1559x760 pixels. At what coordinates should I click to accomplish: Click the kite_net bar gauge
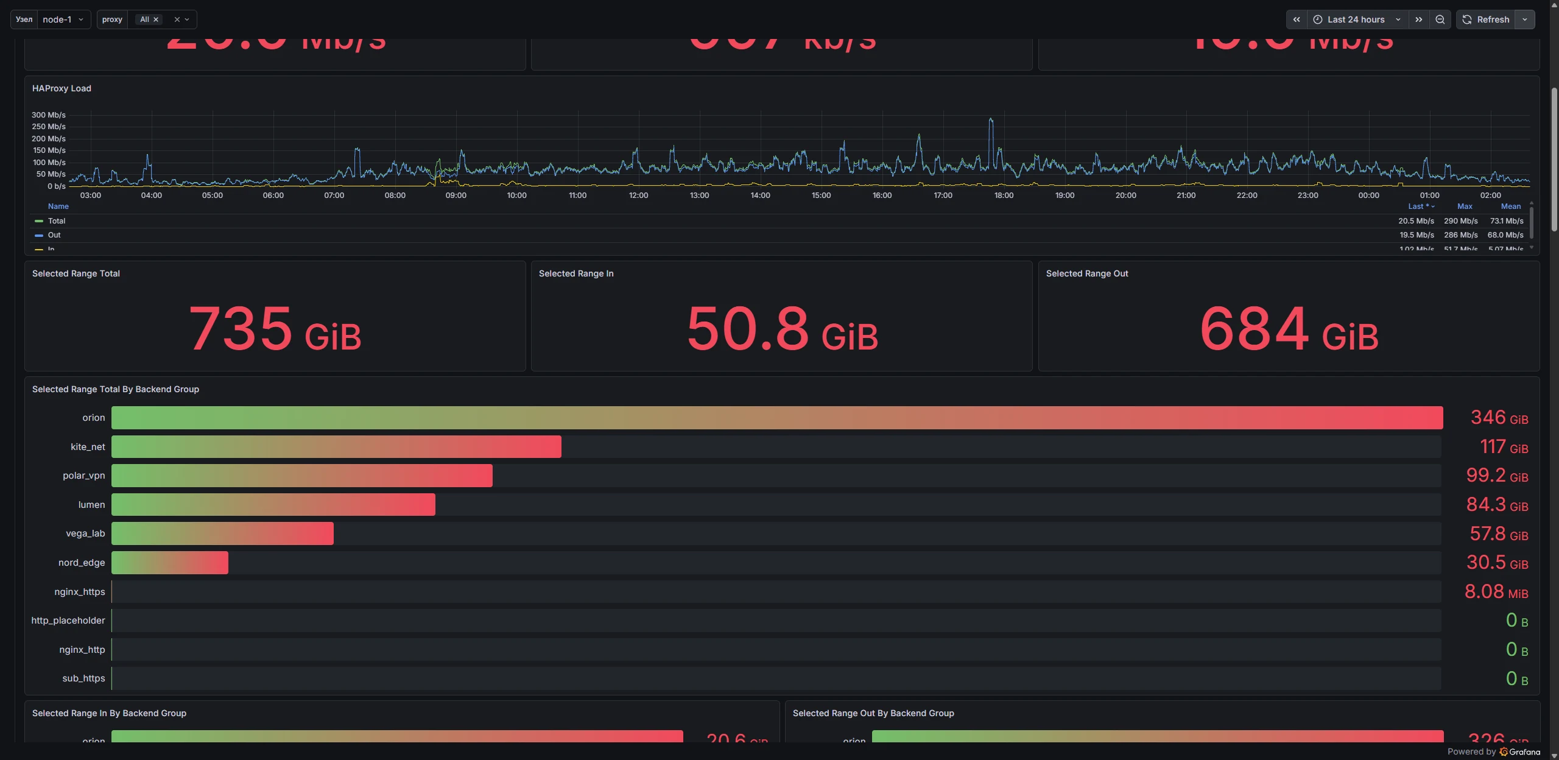pos(336,447)
